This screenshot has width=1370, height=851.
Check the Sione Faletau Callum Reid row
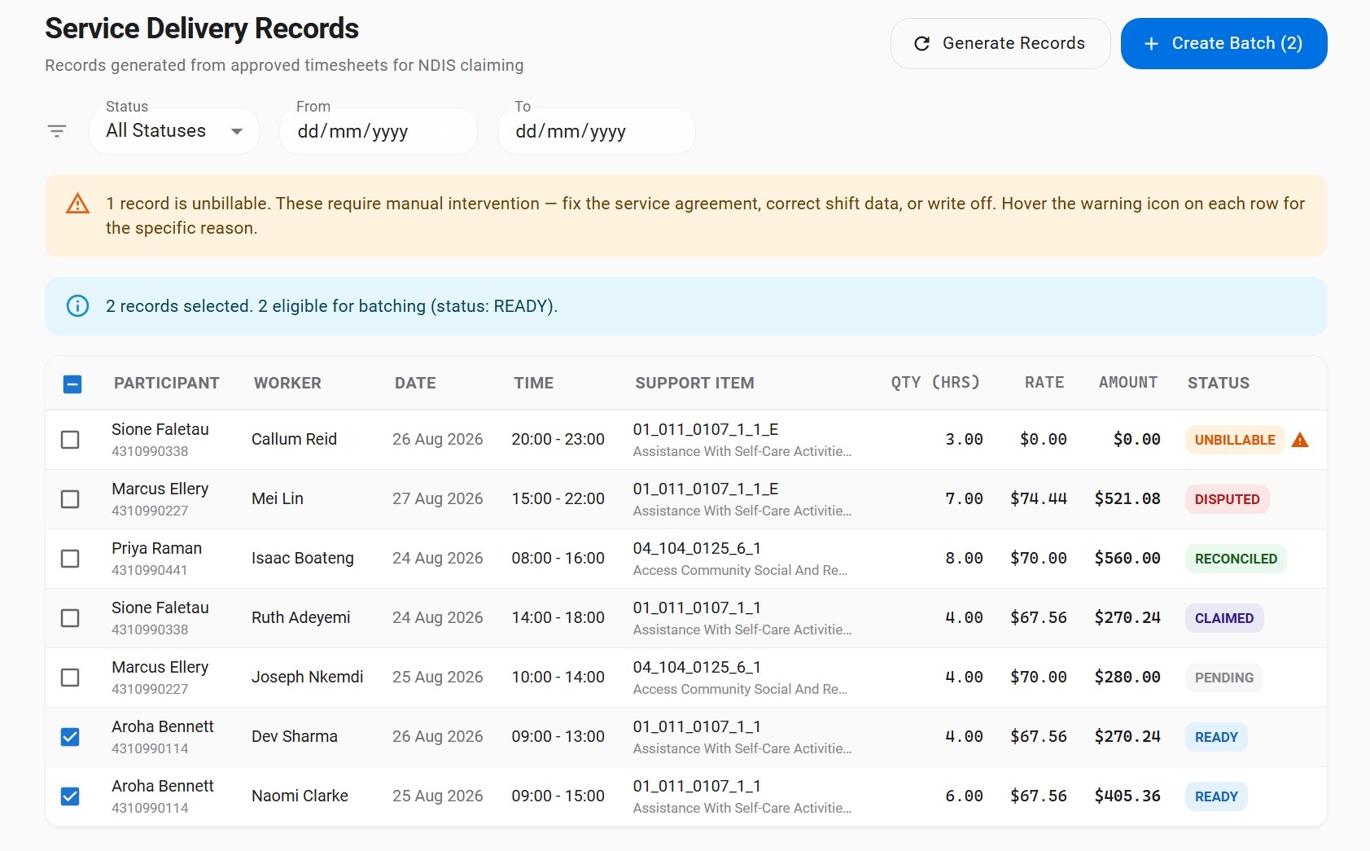(70, 440)
